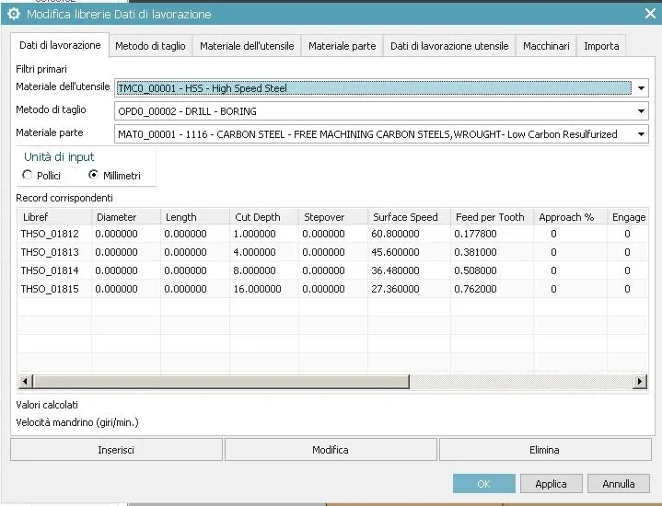Click the Engage column header
Screen dimensions: 662x506
coord(628,217)
